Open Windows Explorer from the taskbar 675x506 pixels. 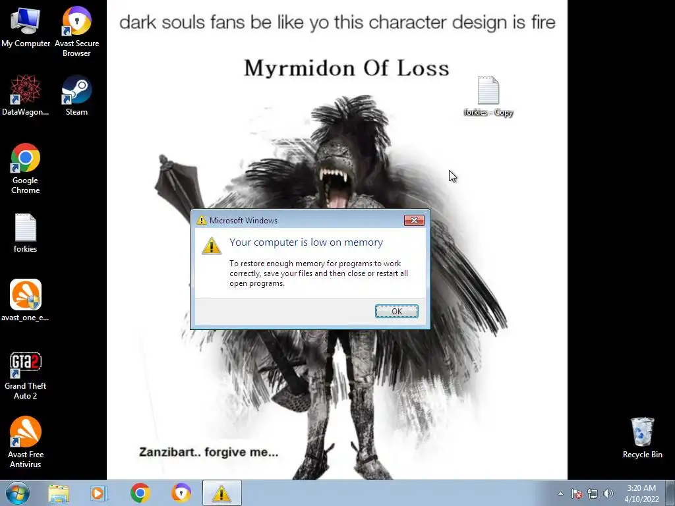click(59, 493)
